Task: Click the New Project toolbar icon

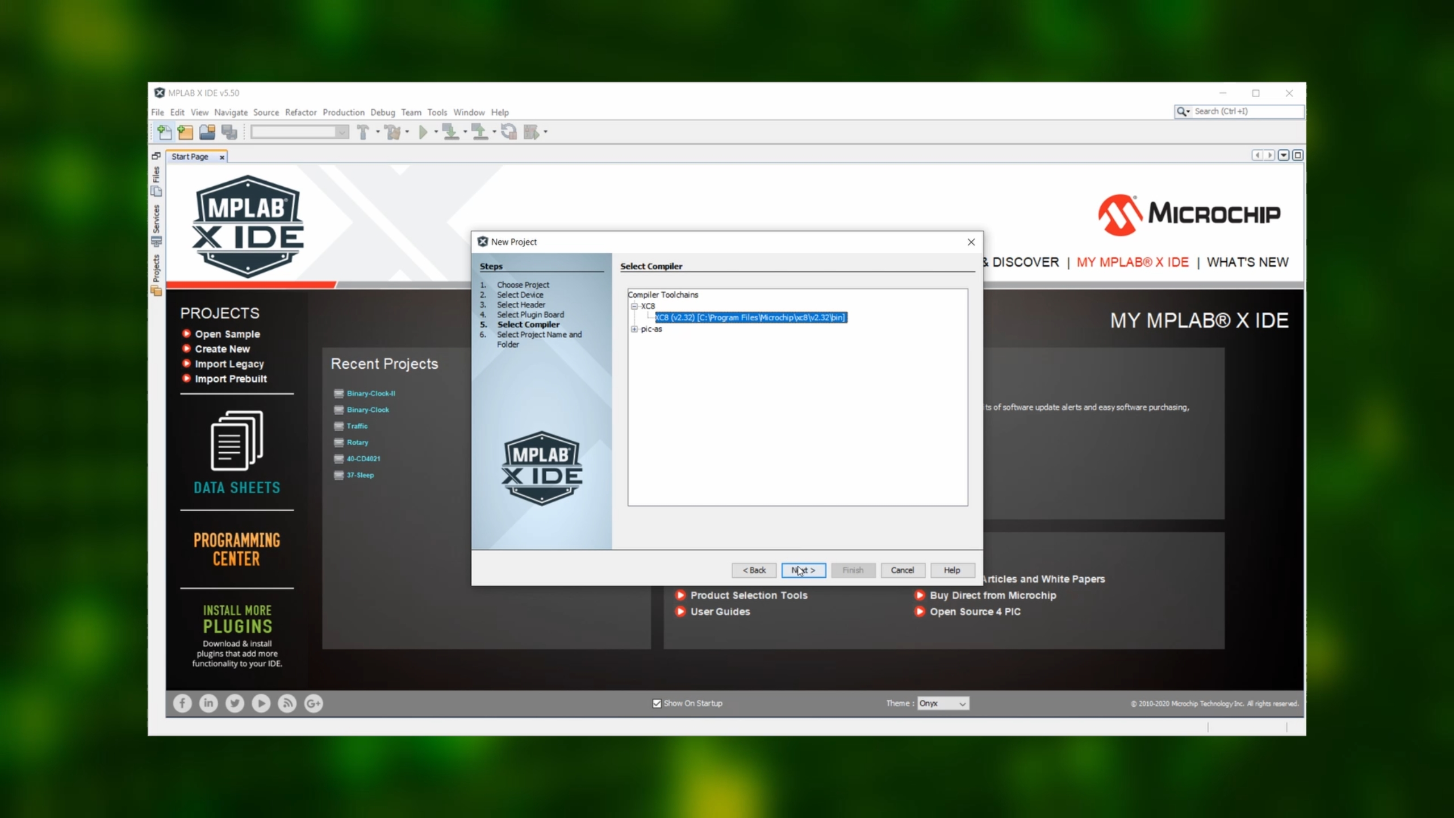Action: point(186,132)
